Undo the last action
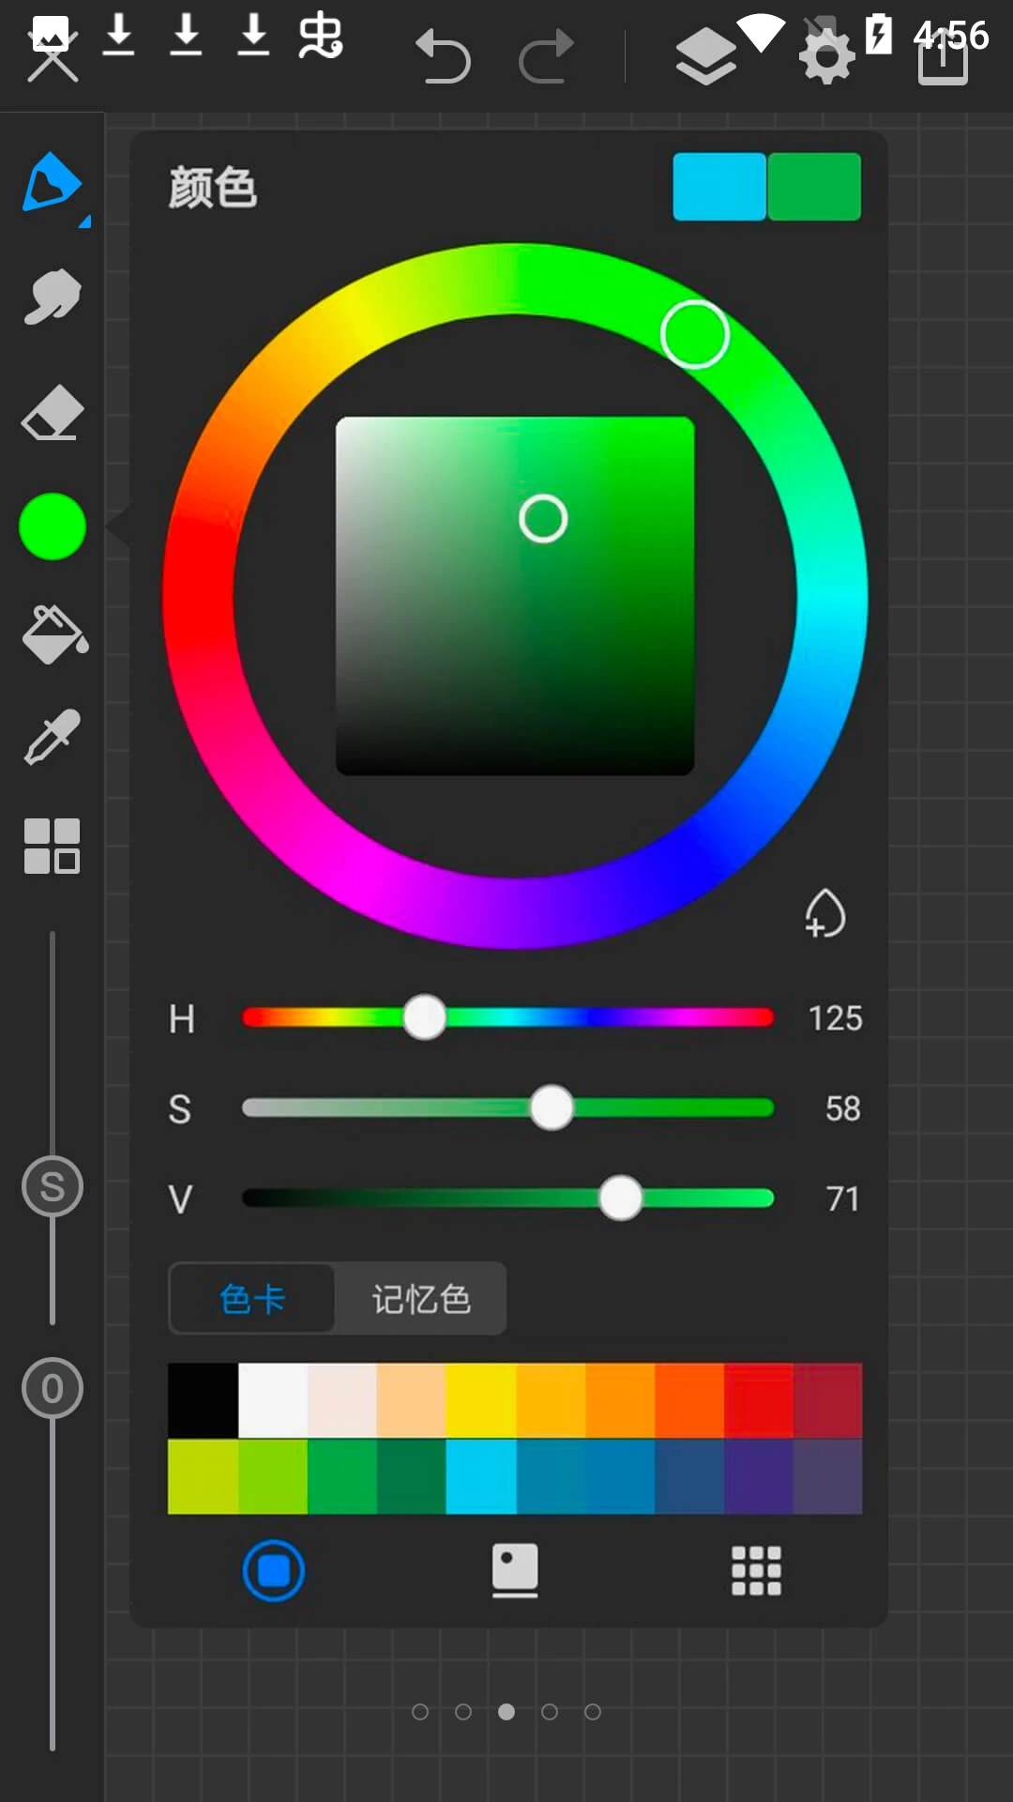Viewport: 1013px width, 1802px height. (x=443, y=56)
